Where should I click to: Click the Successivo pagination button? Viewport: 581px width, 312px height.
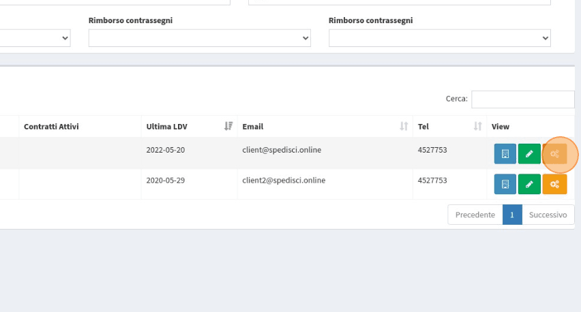tap(548, 215)
